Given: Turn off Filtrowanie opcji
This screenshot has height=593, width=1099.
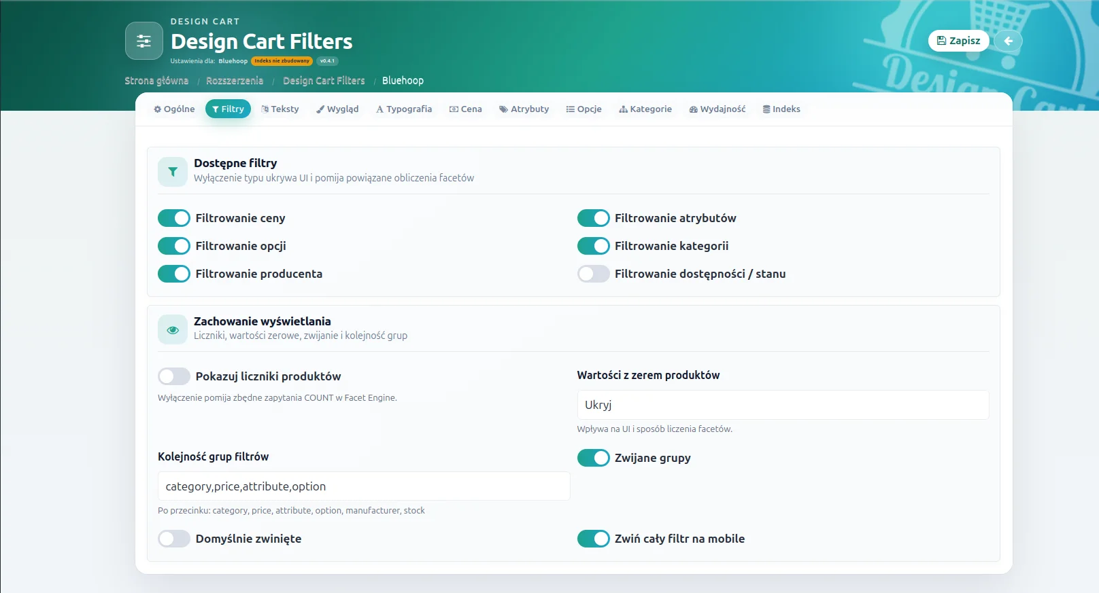Looking at the screenshot, I should [x=174, y=246].
